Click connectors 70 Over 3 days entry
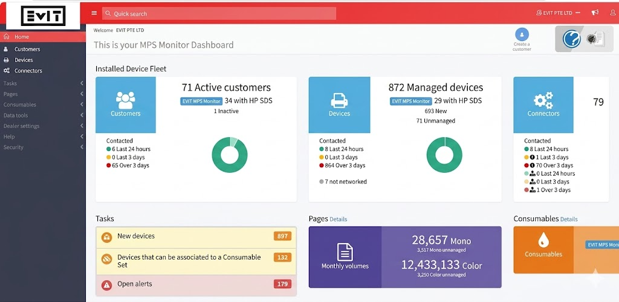Viewport: 619px width, 302px height. [549, 165]
